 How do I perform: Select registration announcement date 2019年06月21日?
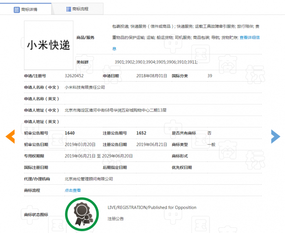click(x=152, y=145)
